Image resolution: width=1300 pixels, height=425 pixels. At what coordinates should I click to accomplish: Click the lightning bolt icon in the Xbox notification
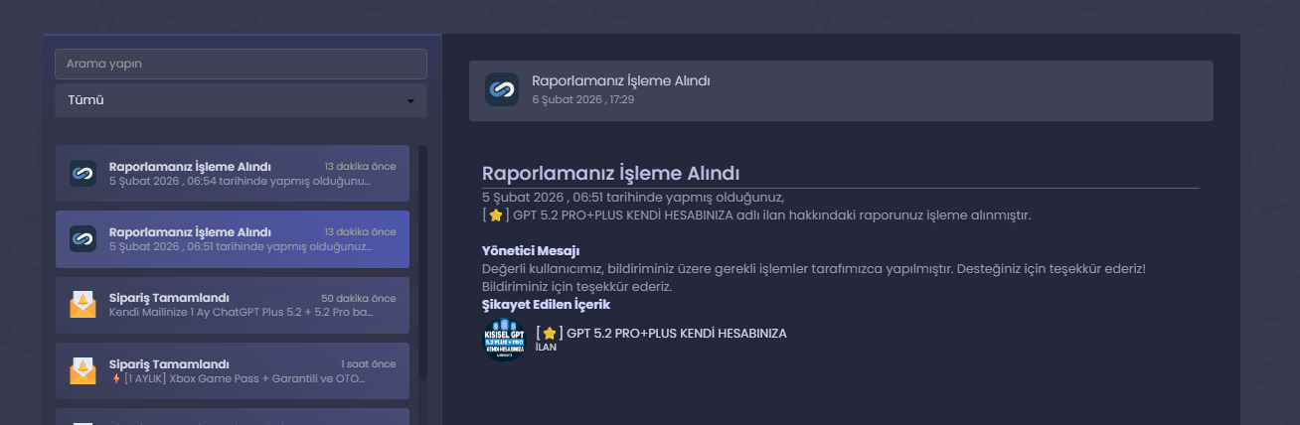tap(116, 378)
